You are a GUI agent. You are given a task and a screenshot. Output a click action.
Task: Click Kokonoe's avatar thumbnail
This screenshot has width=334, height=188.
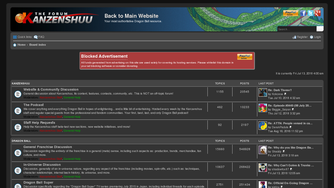263,92
